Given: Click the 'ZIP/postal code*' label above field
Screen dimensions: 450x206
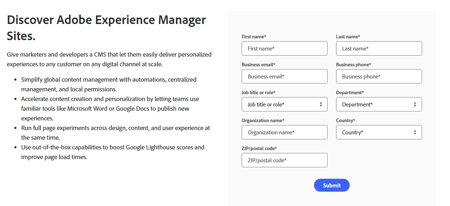Looking at the screenshot, I should click(259, 148).
